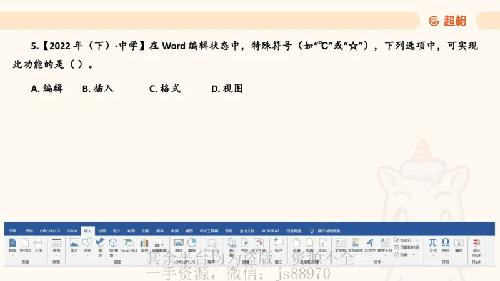Switch to the 绘图 draw tab
Screen dimensions: 500x281
102,230
